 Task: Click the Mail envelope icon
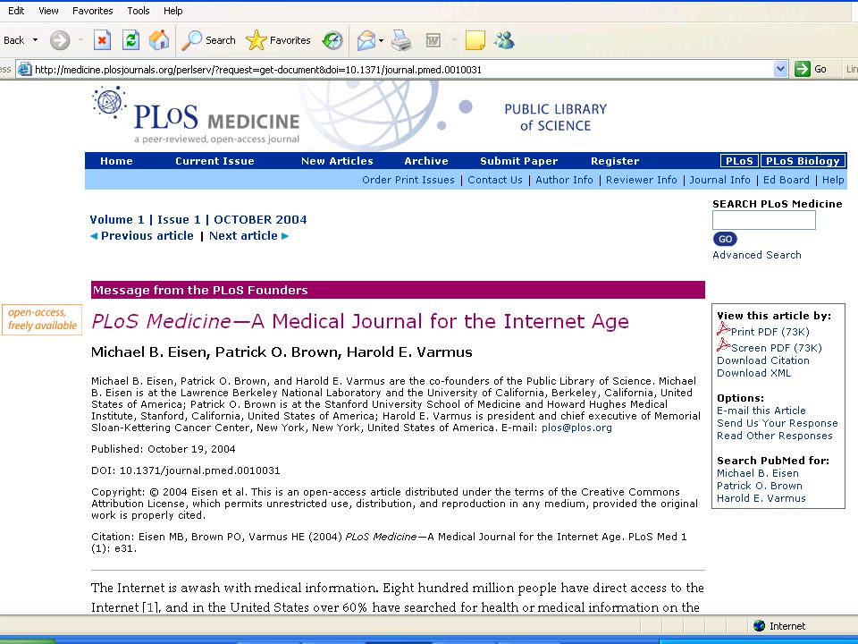[x=366, y=40]
